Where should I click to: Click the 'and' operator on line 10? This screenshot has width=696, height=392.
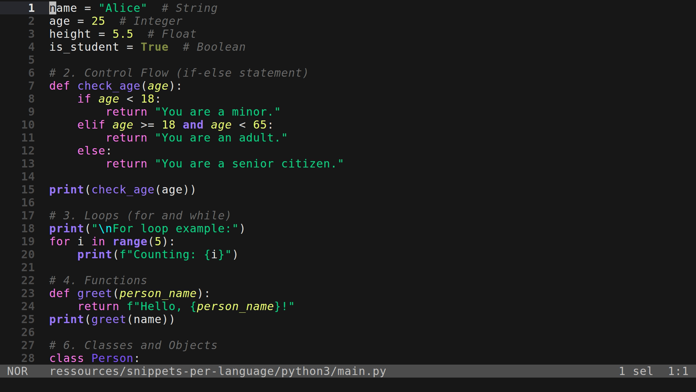click(x=193, y=125)
